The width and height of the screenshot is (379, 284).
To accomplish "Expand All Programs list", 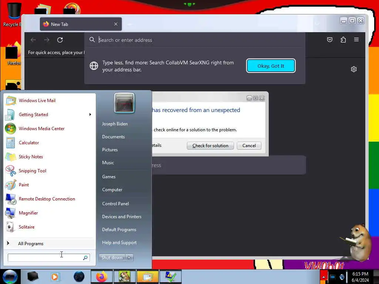I will [50, 243].
